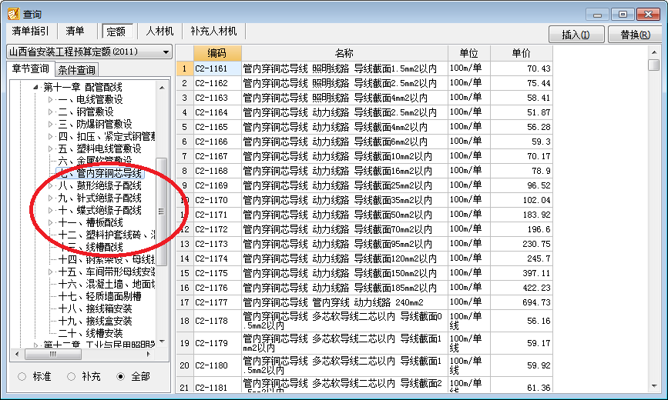Image resolution: width=668 pixels, height=400 pixels.
Task: Click the 替换(R) button
Action: (635, 35)
